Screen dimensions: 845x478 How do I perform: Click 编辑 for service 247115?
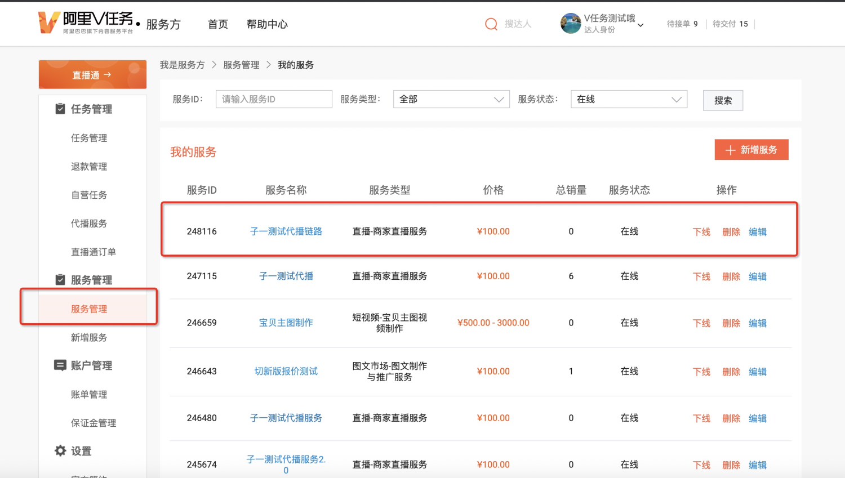point(758,276)
